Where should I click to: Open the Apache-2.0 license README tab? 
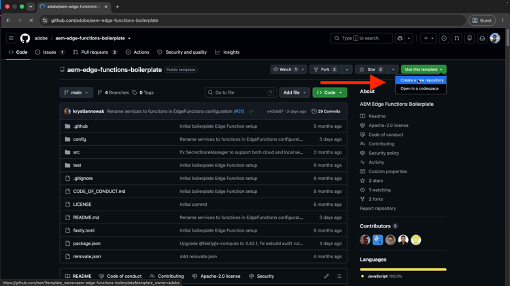click(x=216, y=276)
